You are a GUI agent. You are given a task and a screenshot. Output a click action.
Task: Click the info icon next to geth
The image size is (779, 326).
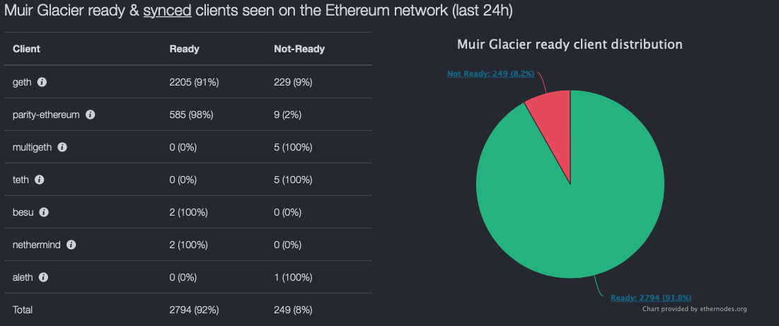(x=42, y=82)
